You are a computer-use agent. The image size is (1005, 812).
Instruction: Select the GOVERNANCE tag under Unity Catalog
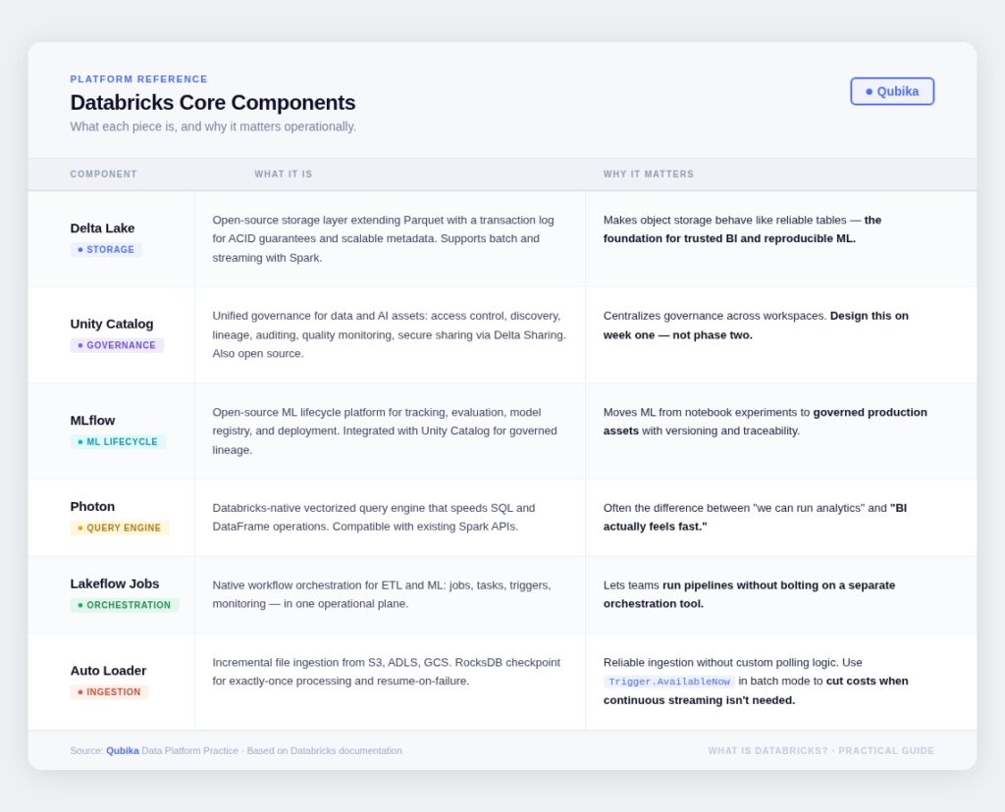(x=117, y=345)
